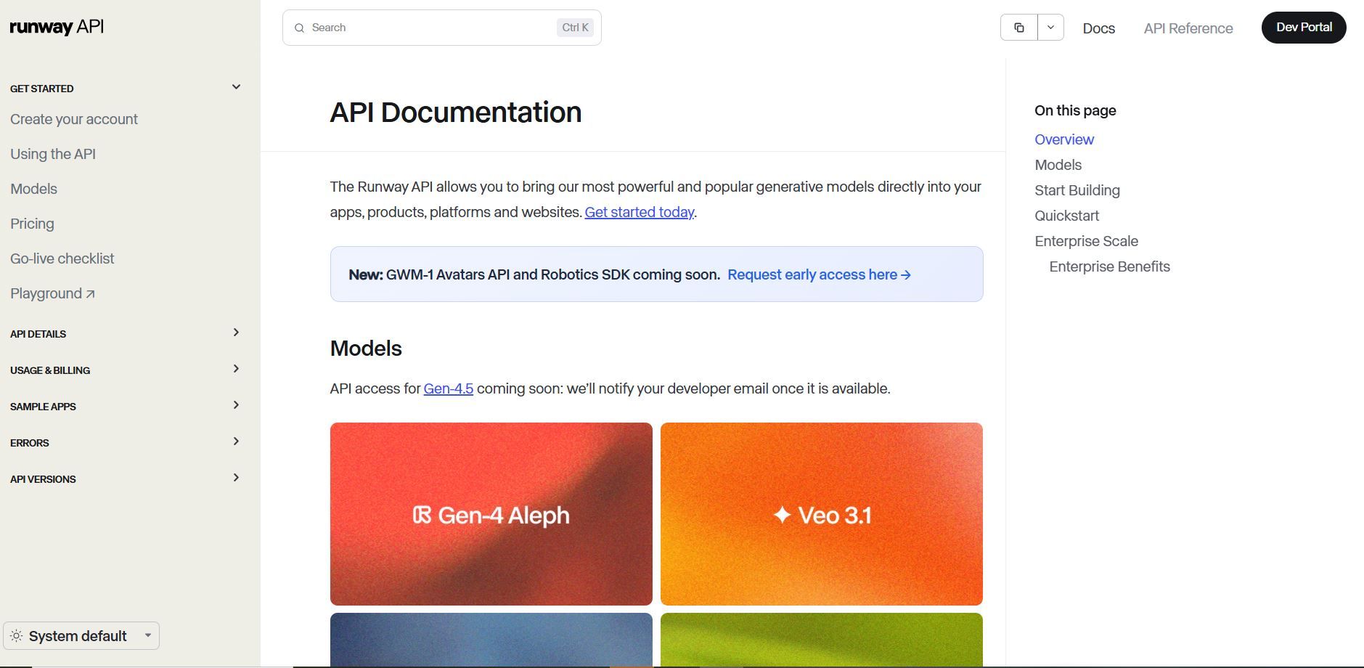The height and width of the screenshot is (668, 1364).
Task: Click the Get started today link
Action: 639,212
